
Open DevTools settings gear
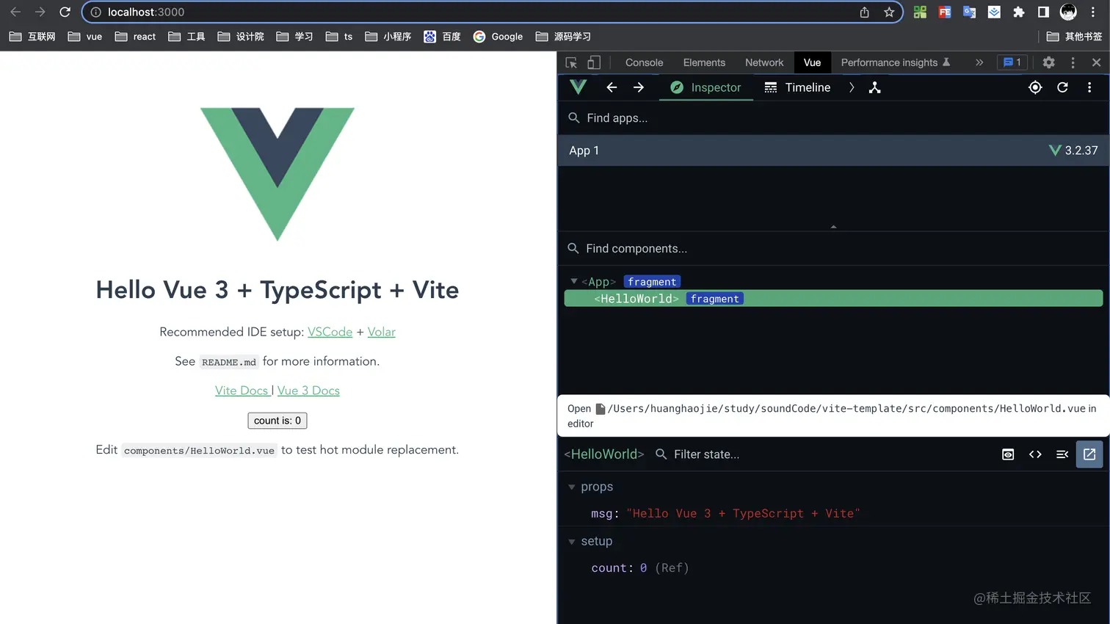coord(1048,62)
